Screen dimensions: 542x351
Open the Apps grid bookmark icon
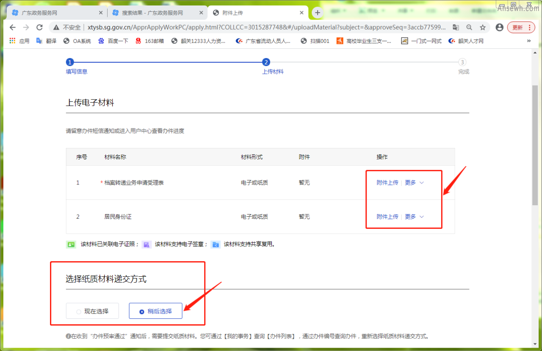coord(12,41)
